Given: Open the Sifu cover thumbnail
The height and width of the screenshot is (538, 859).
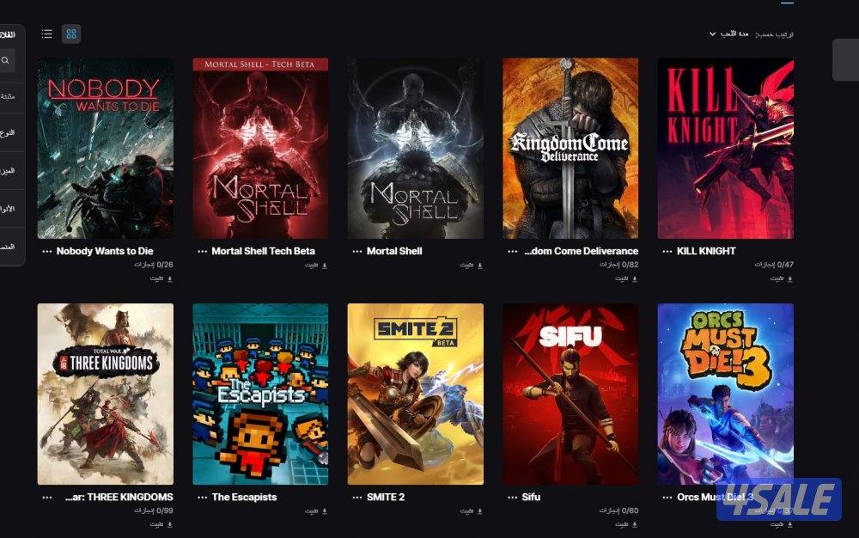Looking at the screenshot, I should pos(570,394).
